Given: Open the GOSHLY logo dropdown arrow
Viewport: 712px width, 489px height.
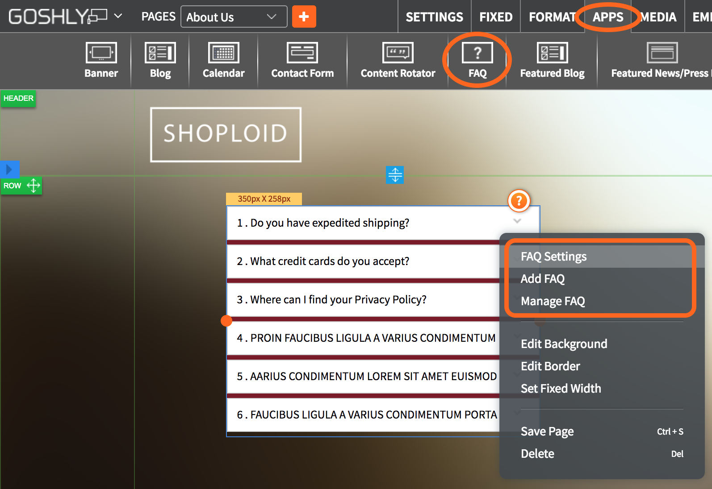Looking at the screenshot, I should click(x=118, y=16).
